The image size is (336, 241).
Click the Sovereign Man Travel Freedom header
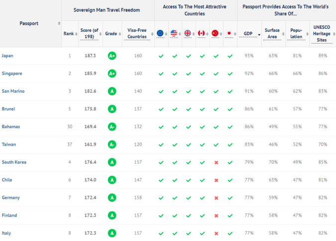107,10
